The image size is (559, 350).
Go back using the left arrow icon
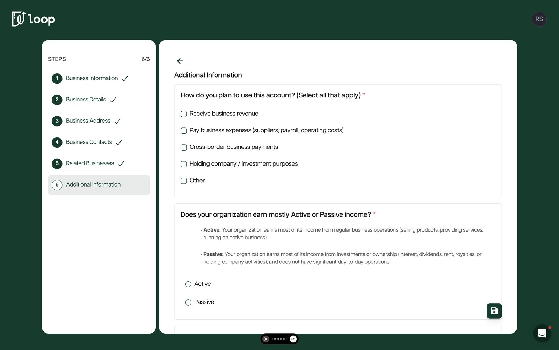(x=180, y=61)
